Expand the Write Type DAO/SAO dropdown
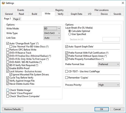The image size is (126, 113). coord(52,33)
